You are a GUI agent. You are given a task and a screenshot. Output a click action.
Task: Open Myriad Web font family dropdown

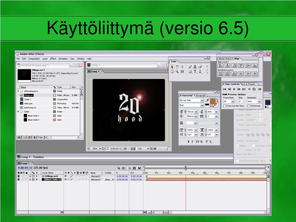[202, 100]
